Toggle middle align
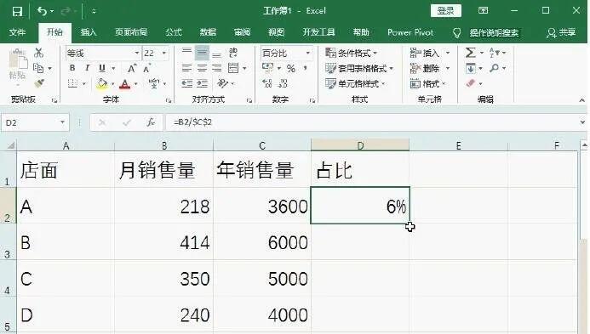 click(x=202, y=53)
